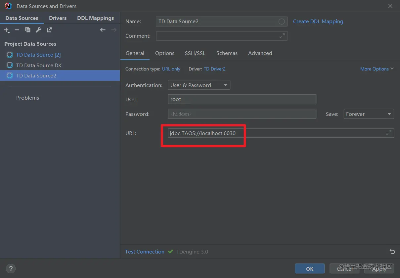Remove selected data source with minus icon
The width and height of the screenshot is (400, 278).
[17, 30]
